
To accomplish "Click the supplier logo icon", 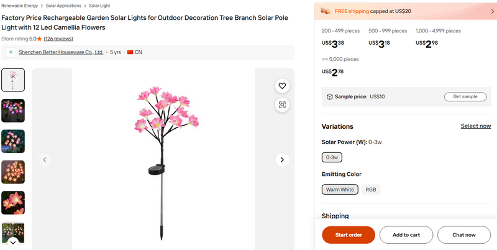I will [x=11, y=52].
